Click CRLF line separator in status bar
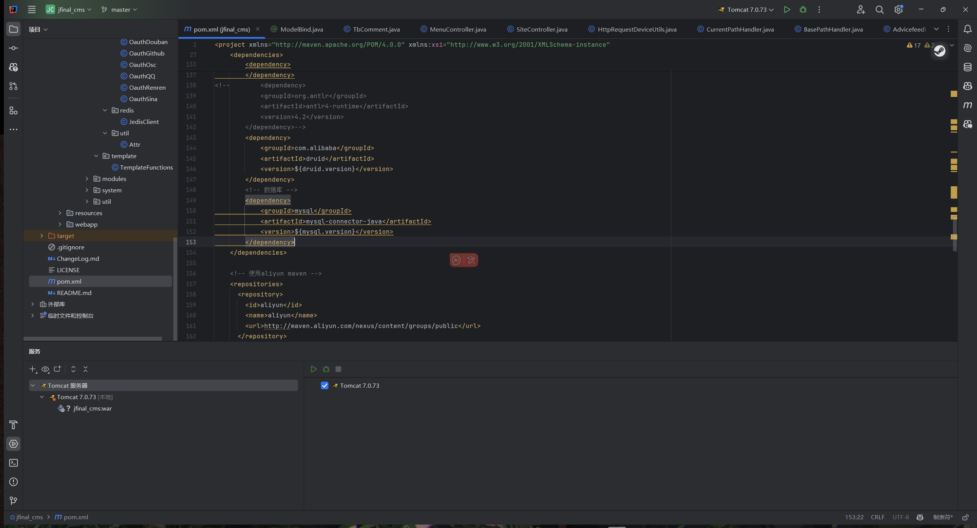The height and width of the screenshot is (528, 977). point(877,517)
